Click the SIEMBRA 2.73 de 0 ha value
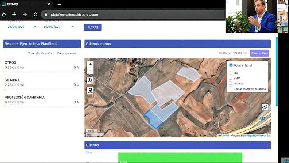Image resolution: width=289 pixels, height=163 pixels. click(x=14, y=85)
